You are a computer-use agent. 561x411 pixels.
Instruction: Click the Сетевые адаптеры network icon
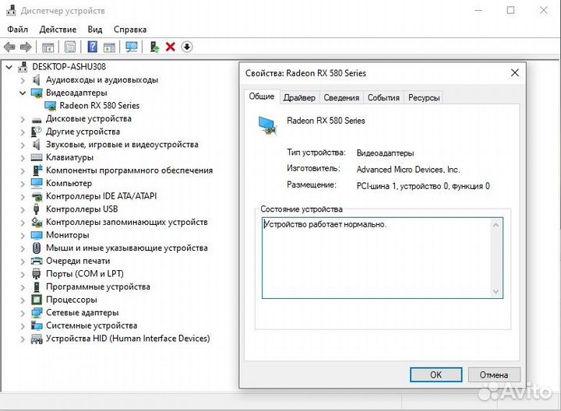click(x=37, y=313)
